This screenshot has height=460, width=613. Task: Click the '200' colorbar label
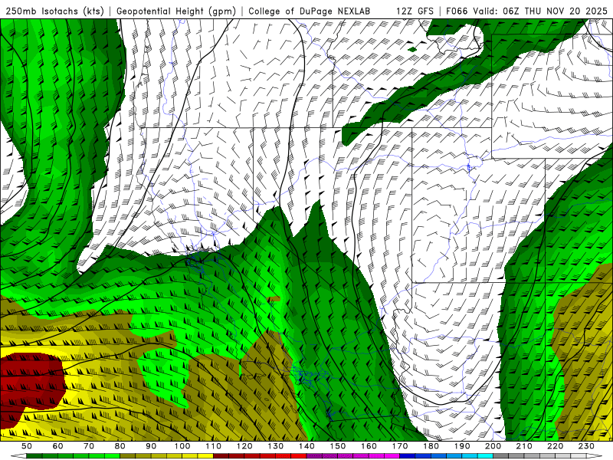493,446
